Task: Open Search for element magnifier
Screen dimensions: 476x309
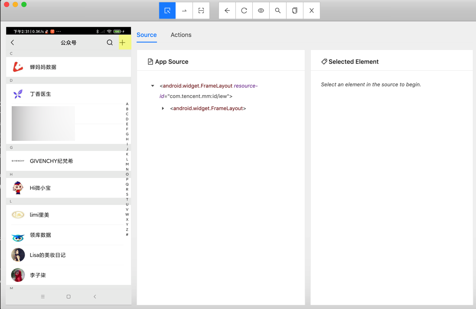Action: 278,11
